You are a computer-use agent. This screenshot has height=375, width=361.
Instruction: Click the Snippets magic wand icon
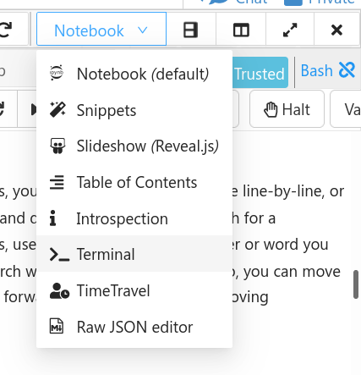pos(57,110)
